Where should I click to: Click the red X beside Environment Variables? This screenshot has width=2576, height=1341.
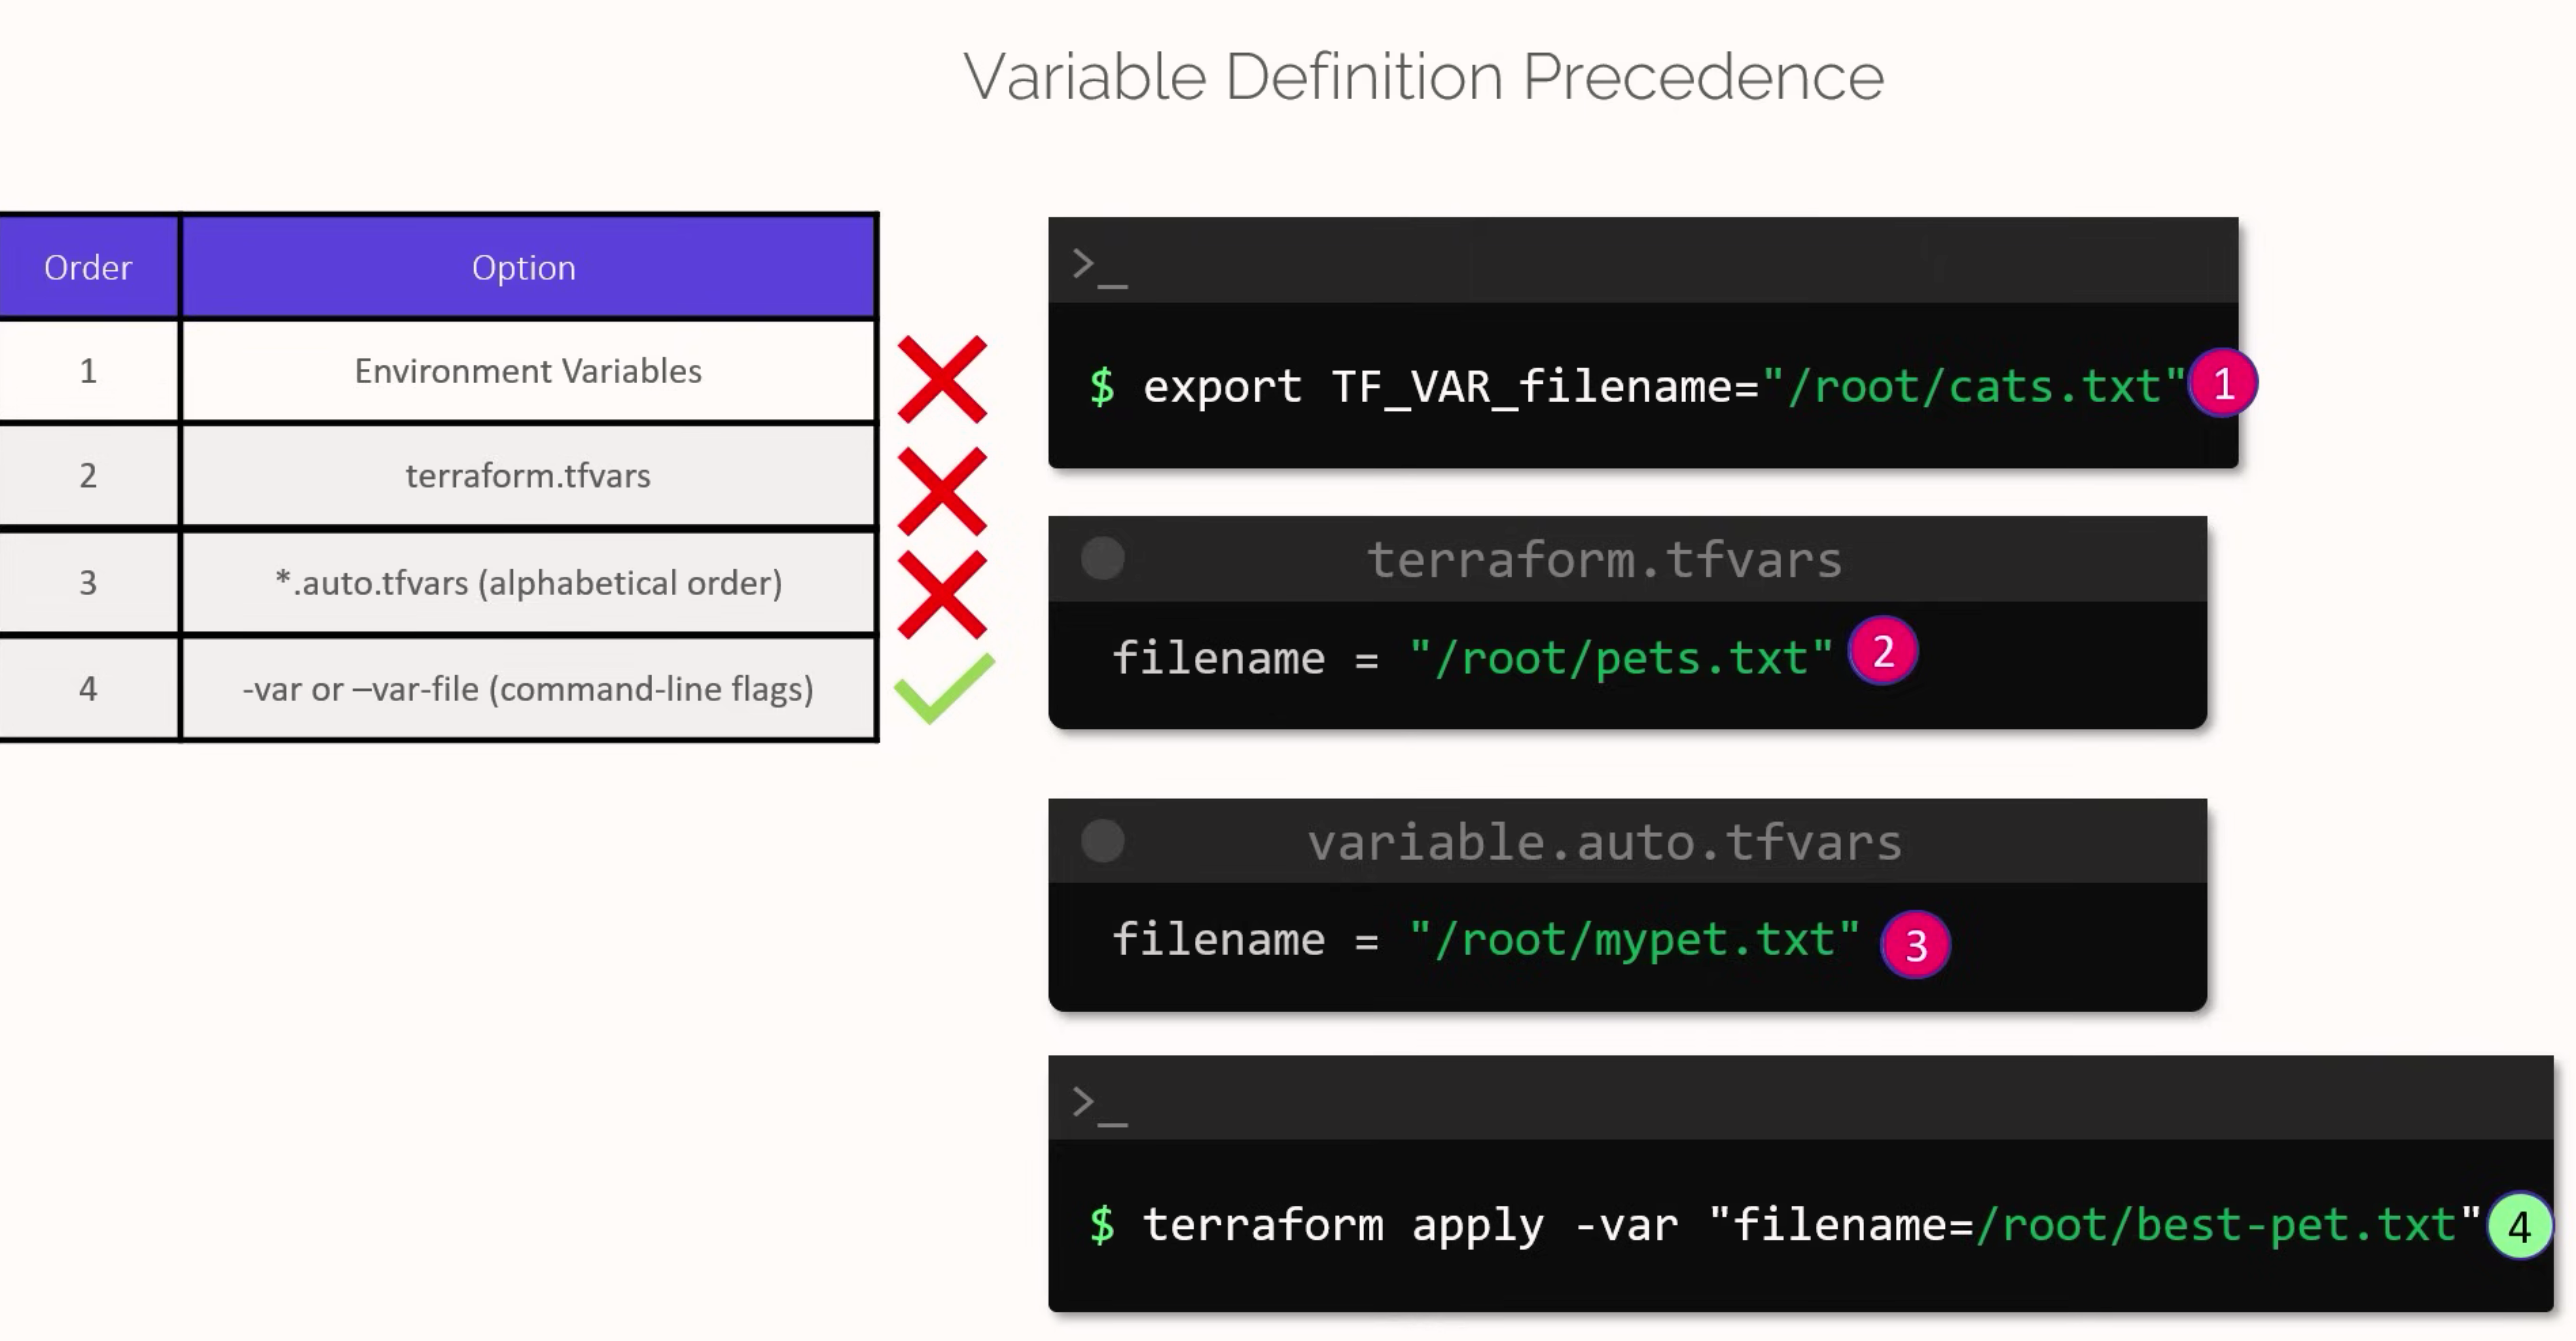(942, 379)
